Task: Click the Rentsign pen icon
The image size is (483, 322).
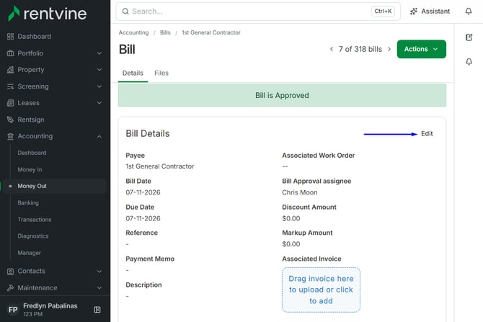Action: pyautogui.click(x=11, y=120)
